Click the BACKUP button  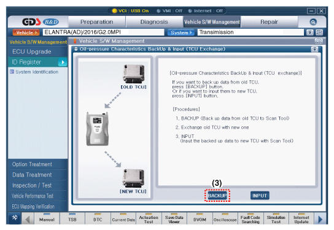(217, 195)
